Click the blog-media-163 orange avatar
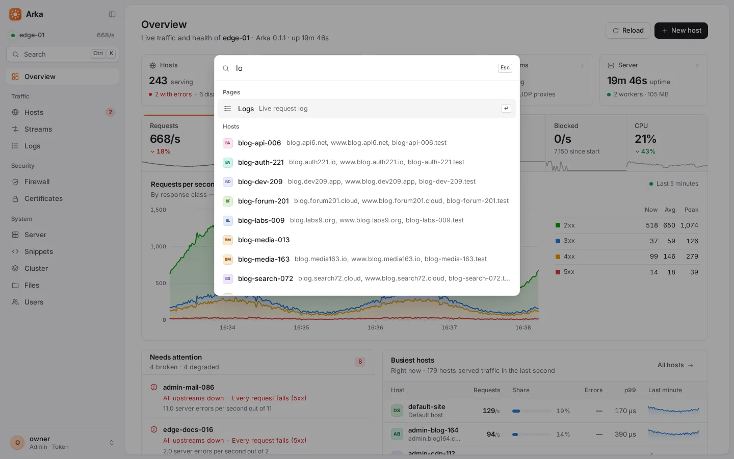 pos(228,260)
